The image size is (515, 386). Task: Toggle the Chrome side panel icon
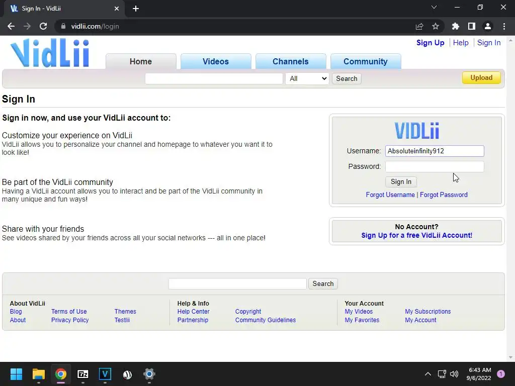coord(472,26)
